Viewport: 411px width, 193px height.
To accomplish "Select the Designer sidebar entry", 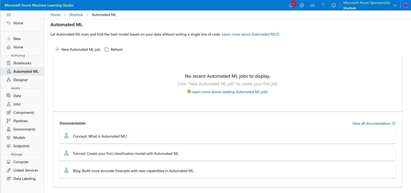I will pos(22,80).
